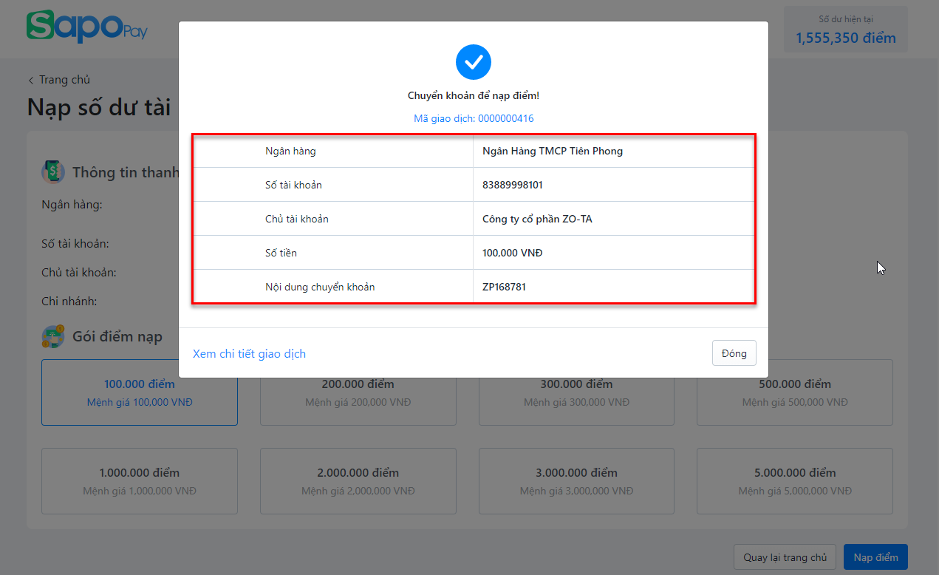
Task: Choose the 3.000.000 điểm package
Action: [576, 481]
